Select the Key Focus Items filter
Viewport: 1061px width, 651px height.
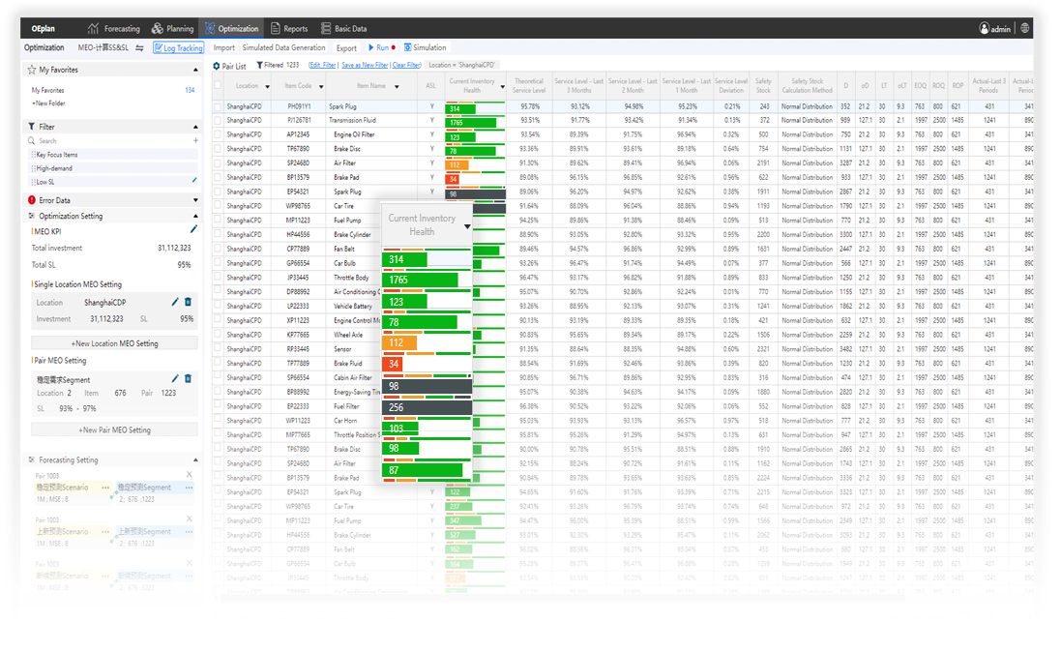[x=114, y=155]
